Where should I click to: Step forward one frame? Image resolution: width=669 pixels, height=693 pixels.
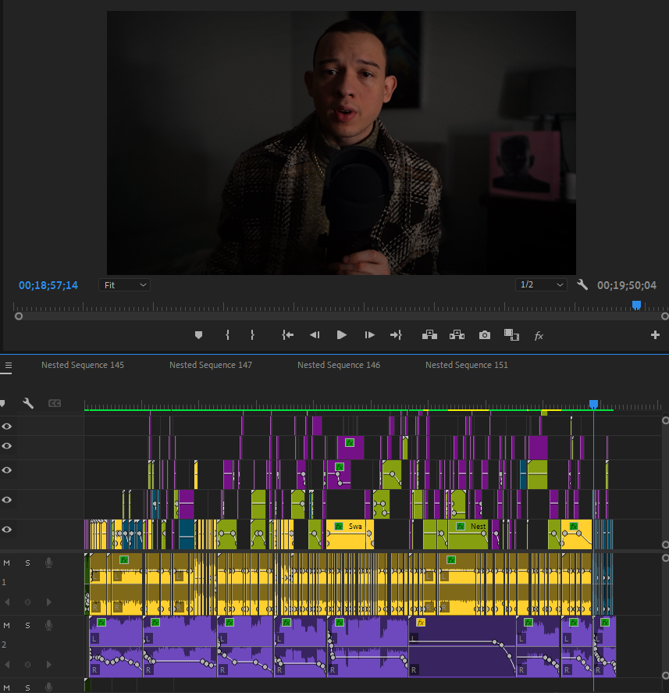[x=369, y=335]
